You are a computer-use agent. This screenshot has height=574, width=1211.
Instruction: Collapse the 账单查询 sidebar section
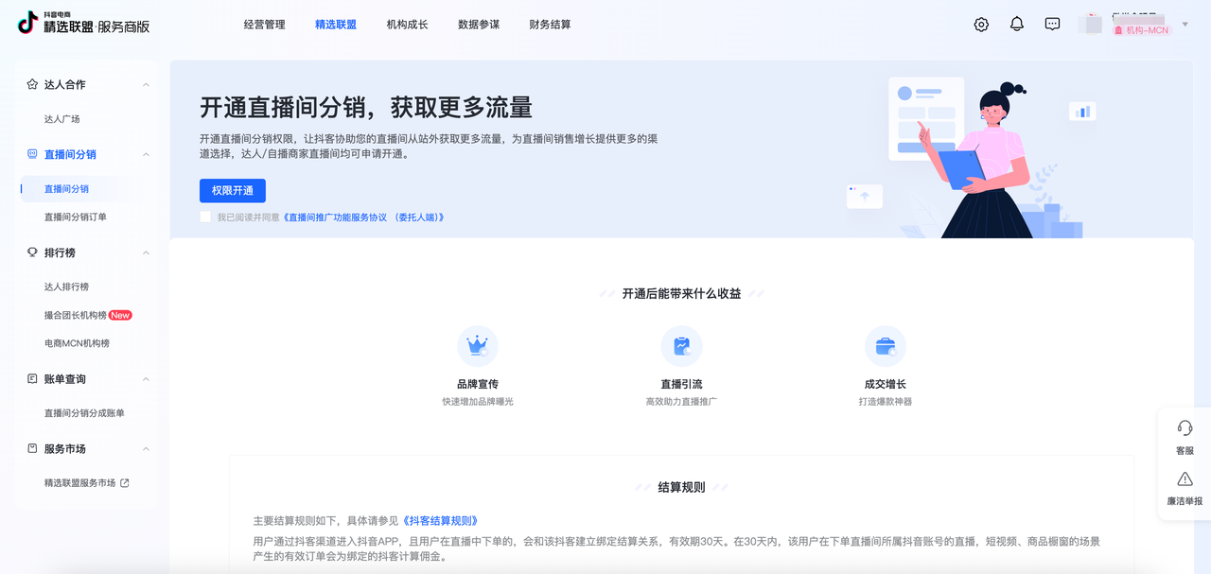pos(146,379)
